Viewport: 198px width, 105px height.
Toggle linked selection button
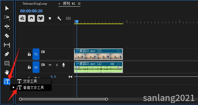click(41, 18)
